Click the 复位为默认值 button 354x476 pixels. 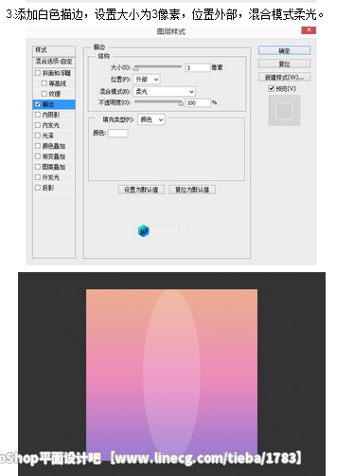(192, 190)
